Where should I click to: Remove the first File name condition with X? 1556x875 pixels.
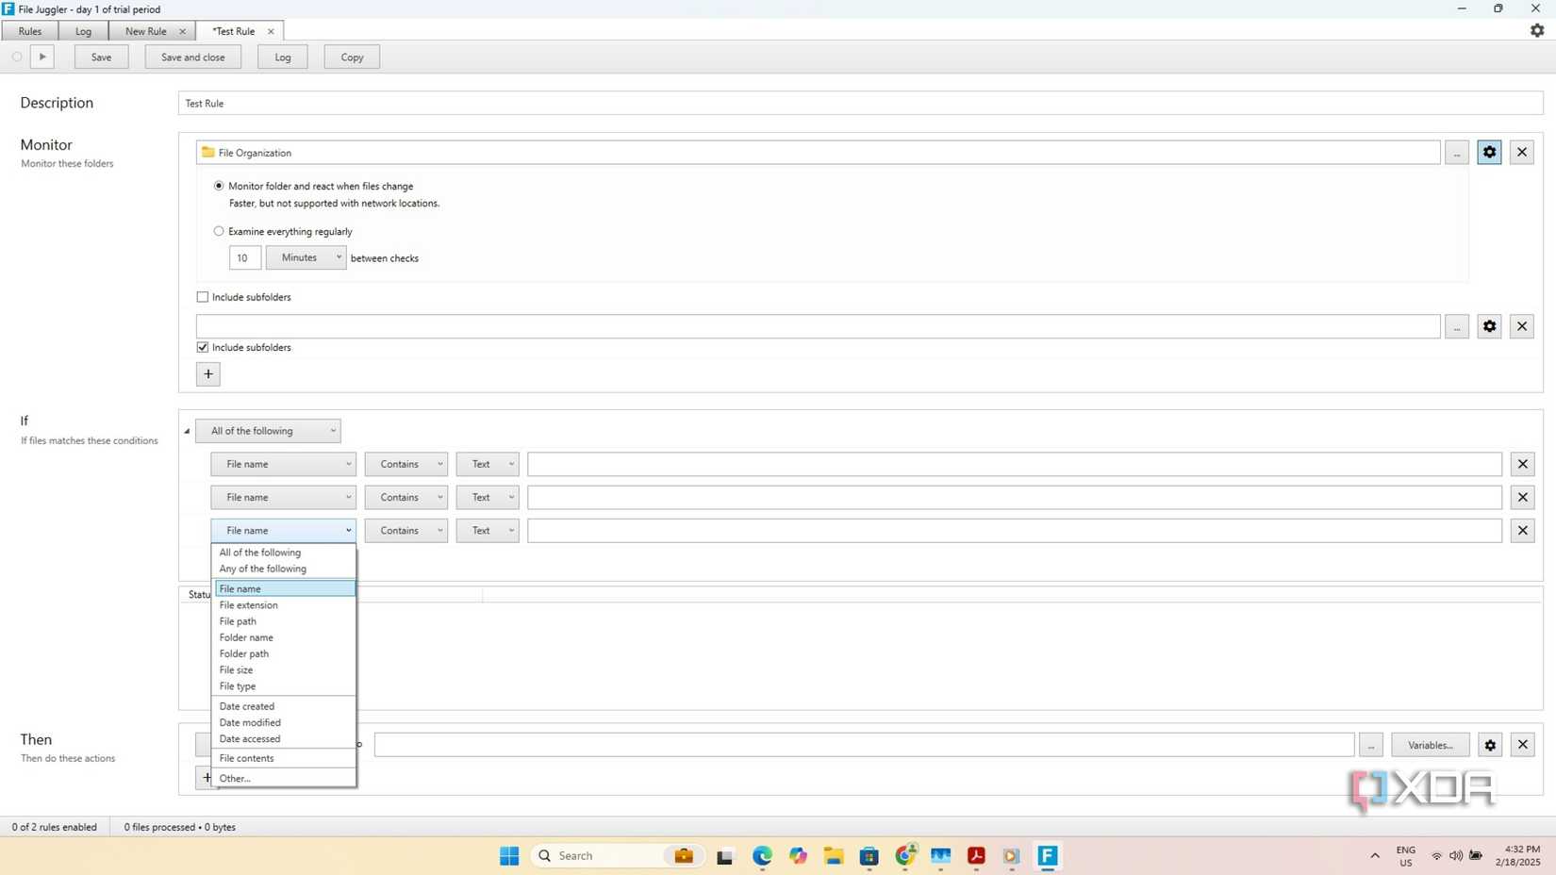tap(1521, 463)
